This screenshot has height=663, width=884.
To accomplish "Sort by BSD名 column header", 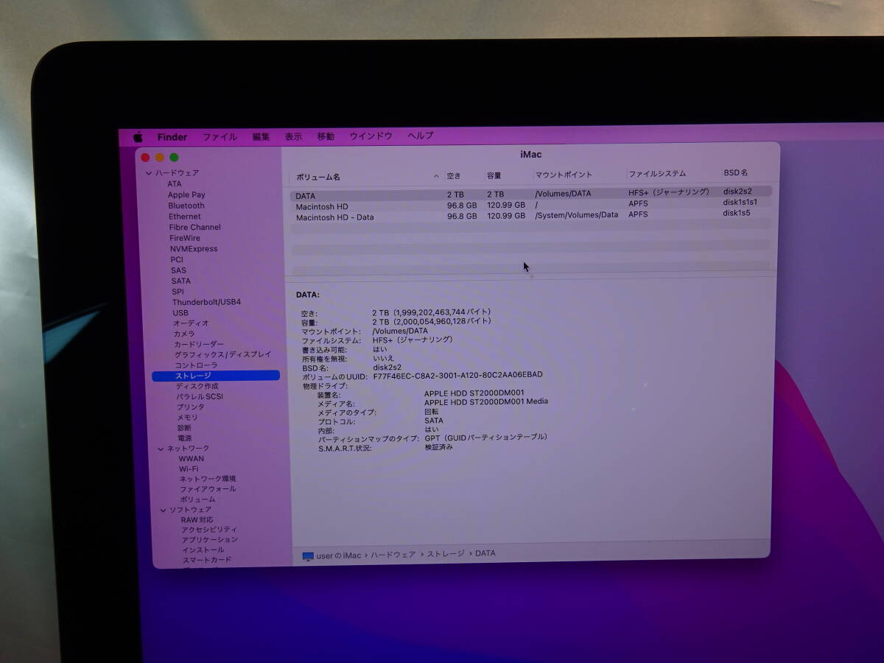I will click(x=736, y=173).
